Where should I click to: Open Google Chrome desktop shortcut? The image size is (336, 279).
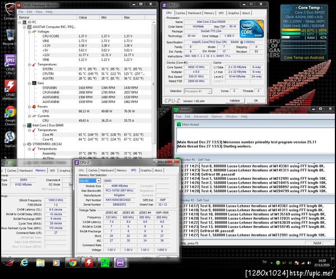10,115
